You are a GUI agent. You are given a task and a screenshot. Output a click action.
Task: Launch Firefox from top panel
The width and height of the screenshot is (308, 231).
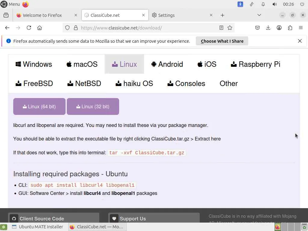[26, 4]
